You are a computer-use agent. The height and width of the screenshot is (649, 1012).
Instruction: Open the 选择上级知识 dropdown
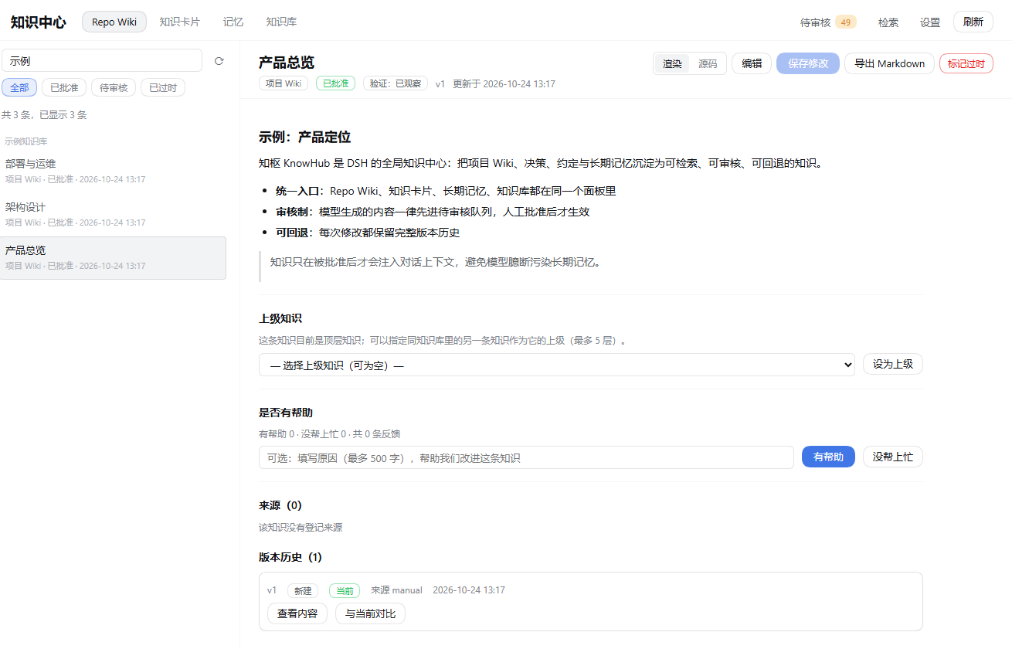tap(557, 365)
